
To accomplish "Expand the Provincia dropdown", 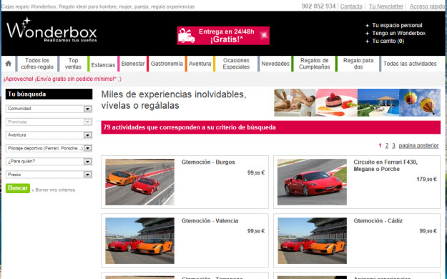I will [49, 122].
